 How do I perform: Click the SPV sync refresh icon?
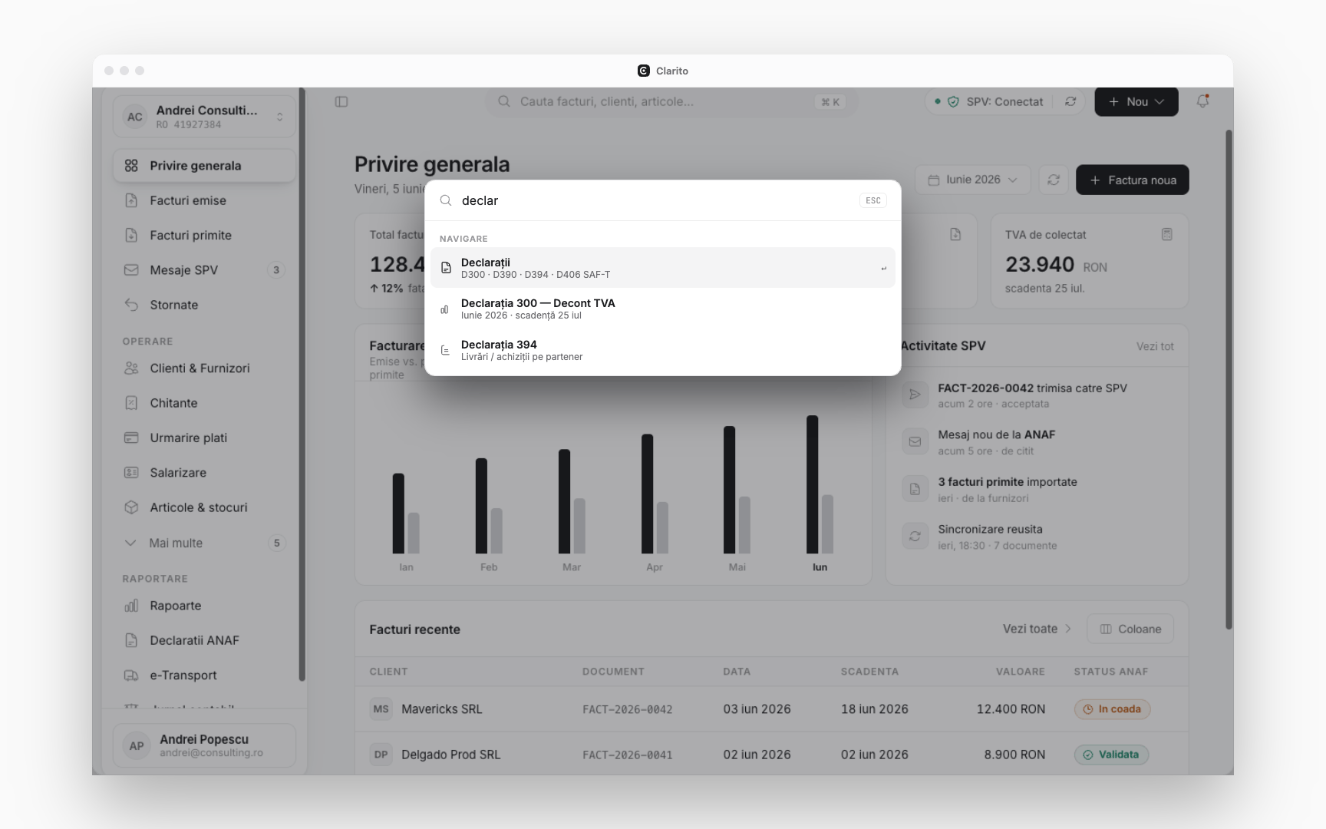(x=1070, y=101)
